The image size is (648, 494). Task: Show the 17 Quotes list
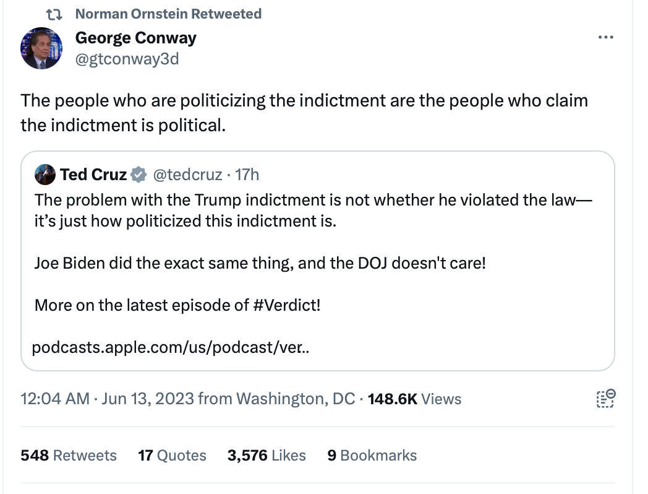172,456
